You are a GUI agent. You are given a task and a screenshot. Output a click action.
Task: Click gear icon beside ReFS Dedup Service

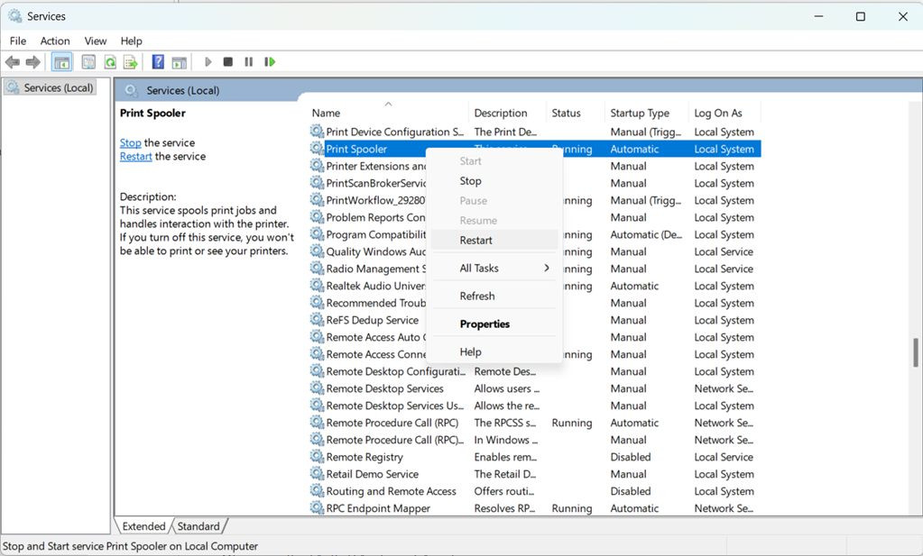[x=318, y=320]
